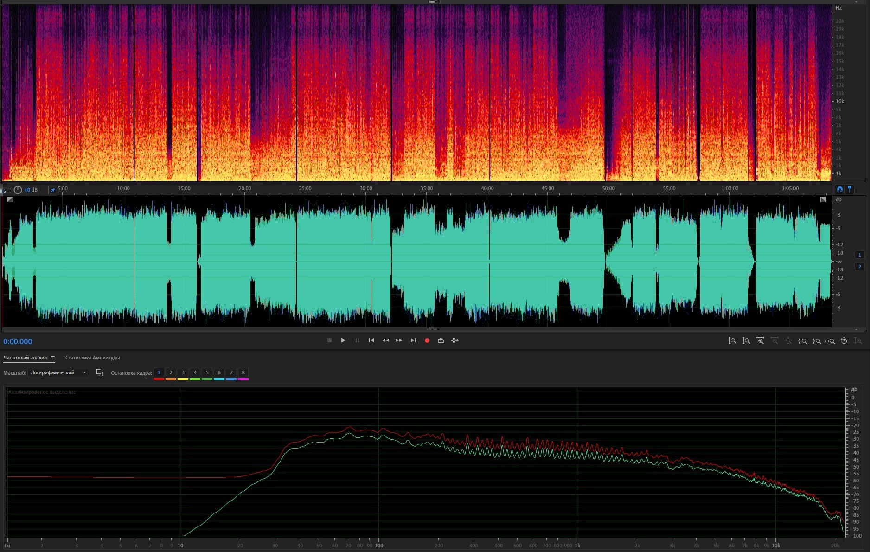The image size is (870, 552).
Task: Click the dB label on amplitude scale
Action: (x=838, y=199)
